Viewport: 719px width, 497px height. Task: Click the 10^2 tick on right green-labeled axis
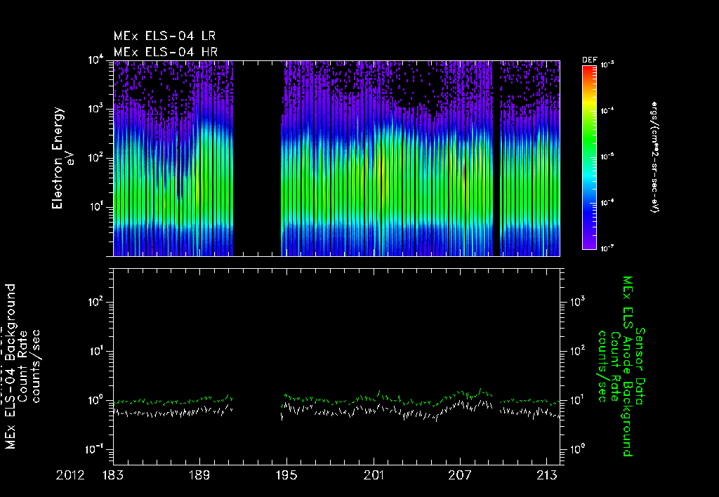pos(579,351)
